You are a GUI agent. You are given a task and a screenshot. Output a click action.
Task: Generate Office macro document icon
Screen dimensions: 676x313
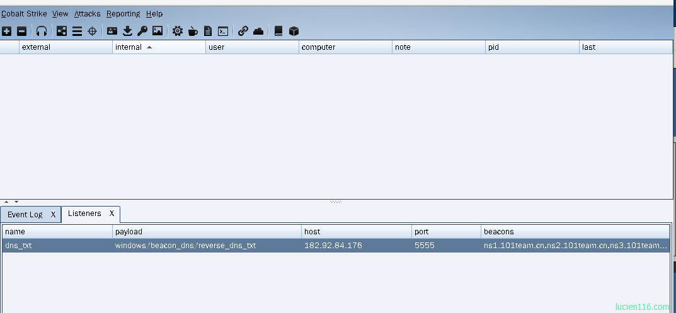tap(208, 31)
